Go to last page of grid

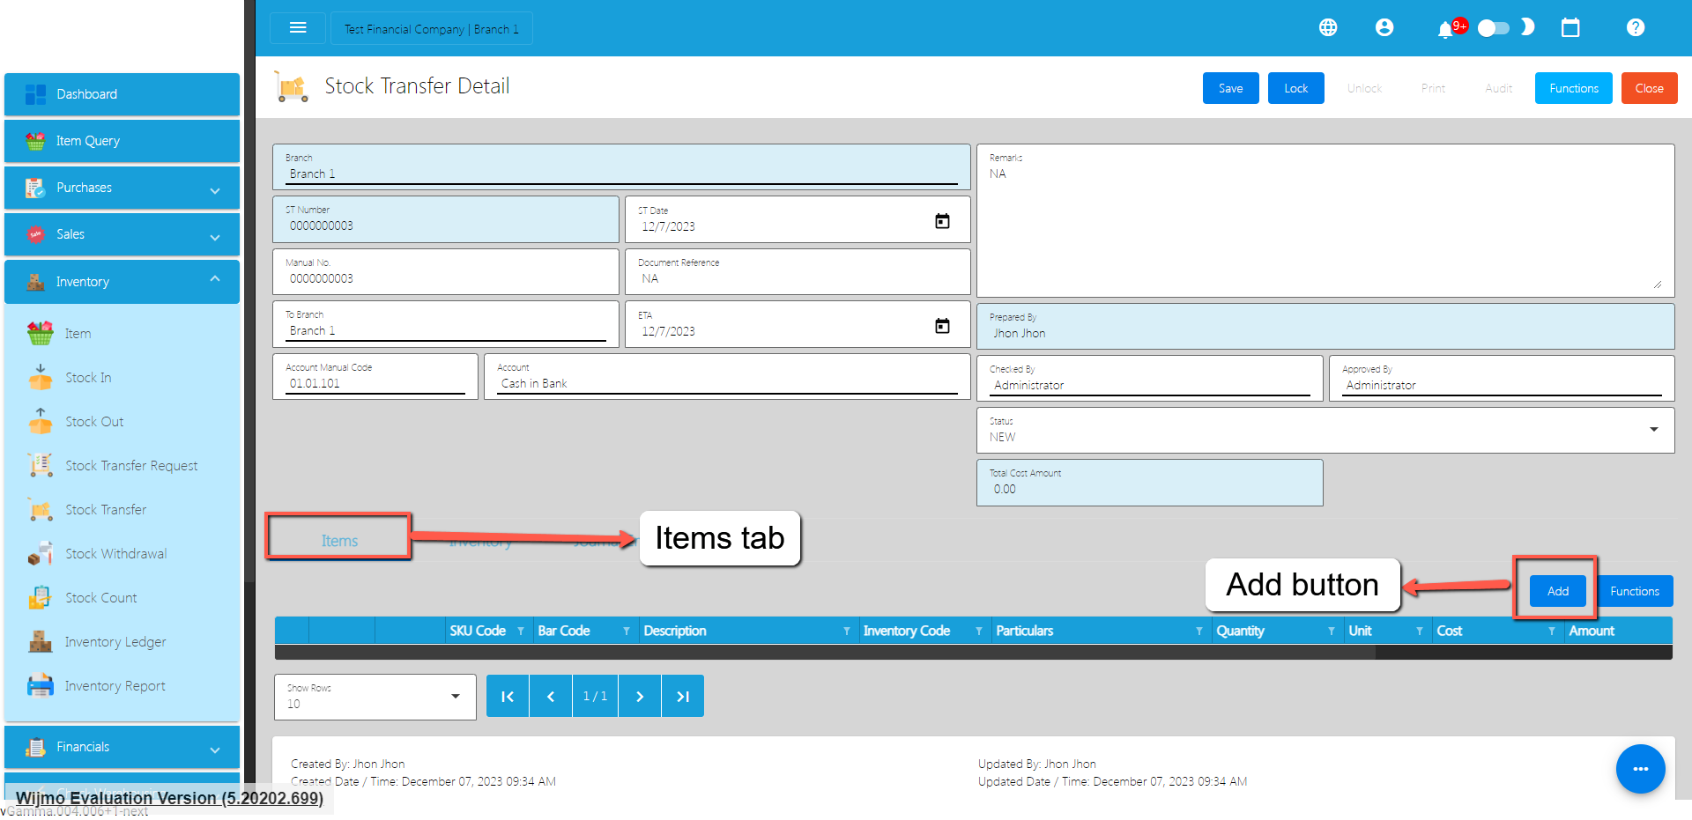(x=683, y=697)
